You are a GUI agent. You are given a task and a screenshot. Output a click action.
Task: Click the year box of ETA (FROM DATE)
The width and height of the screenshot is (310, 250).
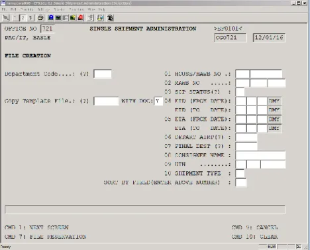click(x=262, y=119)
